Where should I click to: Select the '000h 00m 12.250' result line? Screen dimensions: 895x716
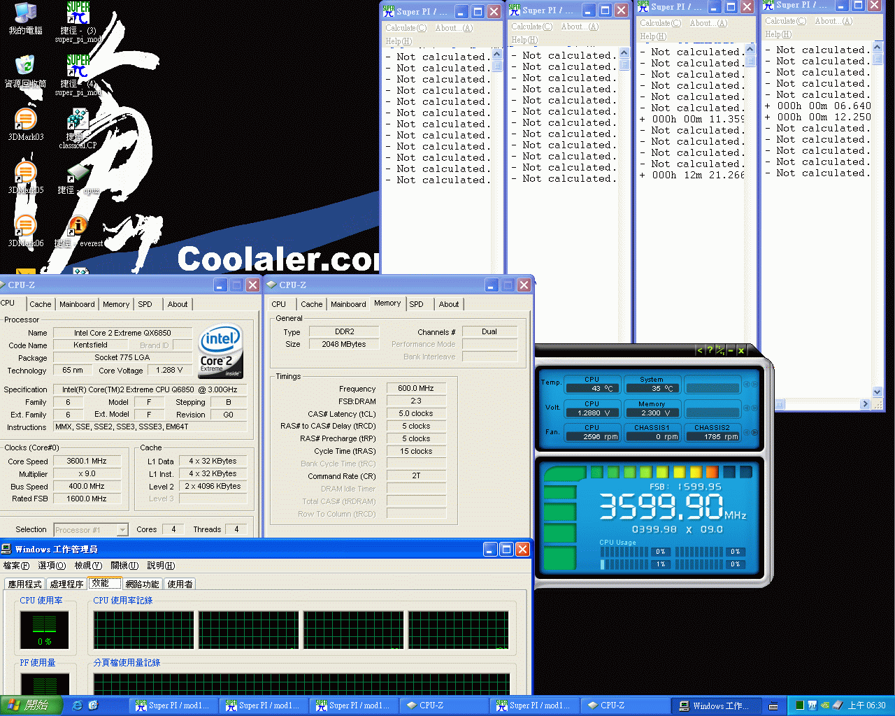818,117
